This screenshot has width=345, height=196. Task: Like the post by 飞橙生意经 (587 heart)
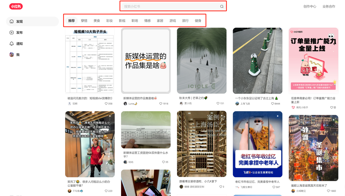[274, 187]
